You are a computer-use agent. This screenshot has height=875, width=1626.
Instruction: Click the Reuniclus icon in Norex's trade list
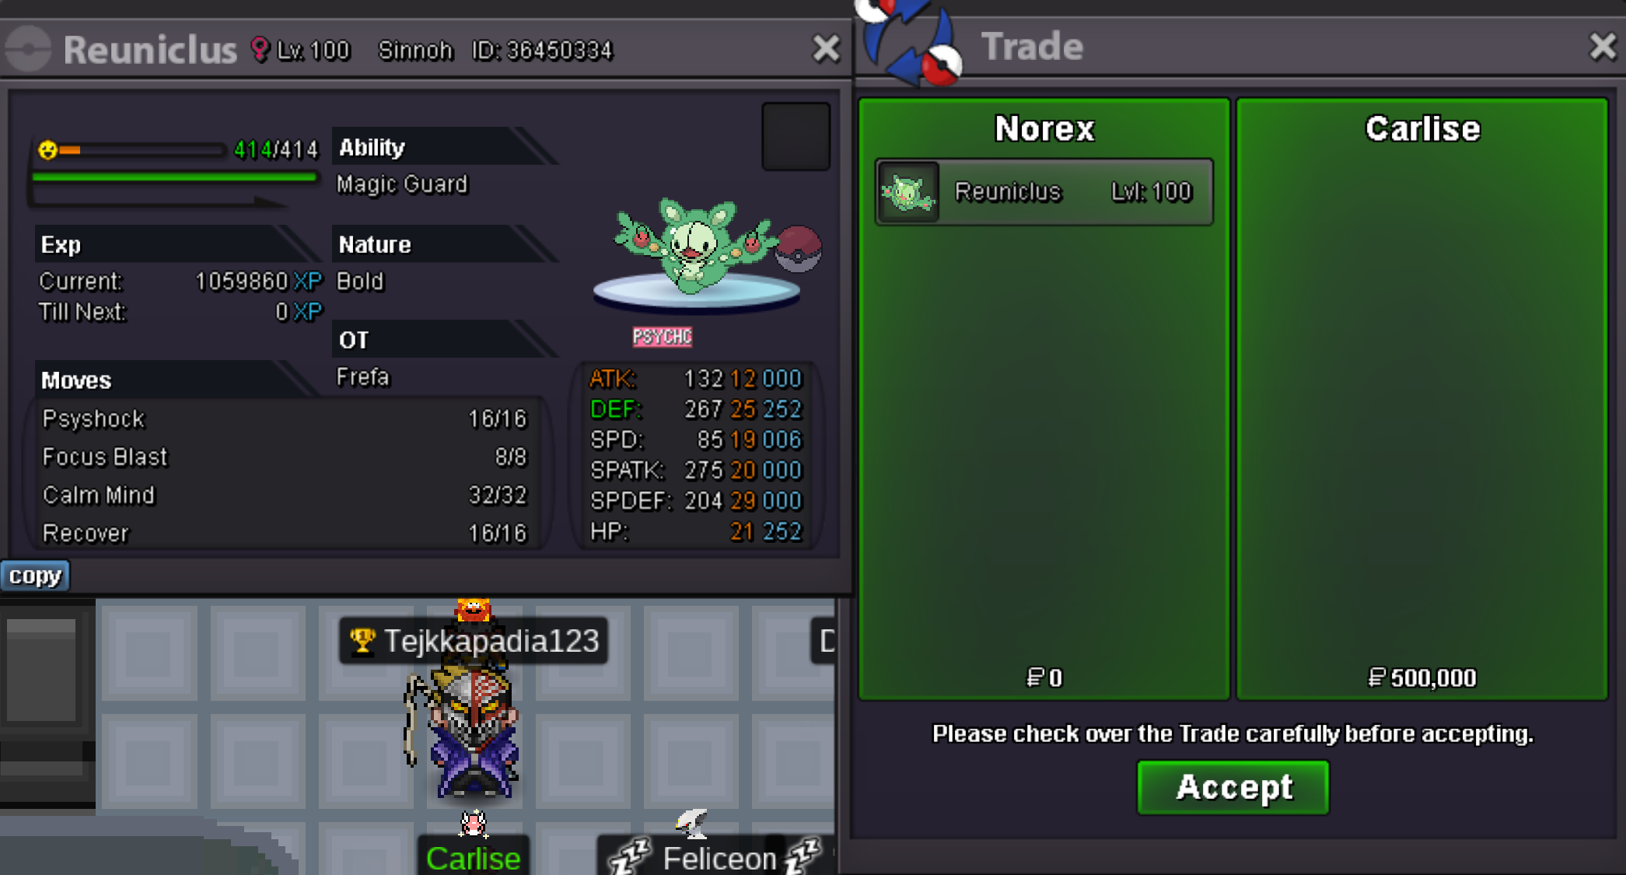tap(907, 192)
